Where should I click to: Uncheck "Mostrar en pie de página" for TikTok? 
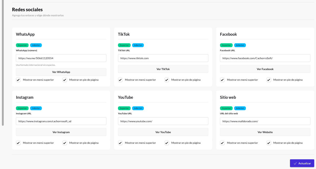(166, 80)
